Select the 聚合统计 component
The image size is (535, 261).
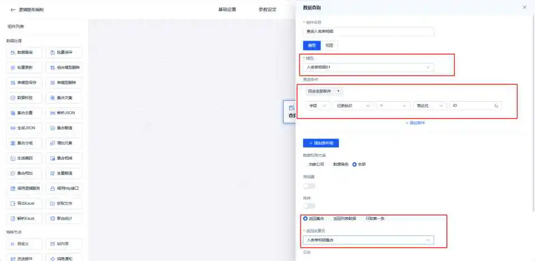64,218
